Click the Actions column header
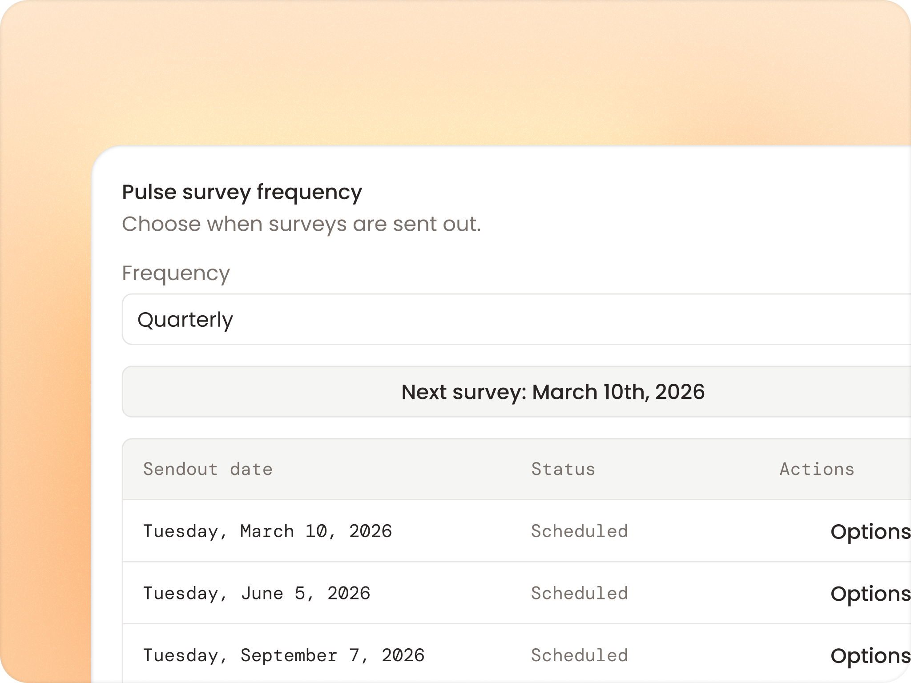This screenshot has width=911, height=683. coord(817,469)
